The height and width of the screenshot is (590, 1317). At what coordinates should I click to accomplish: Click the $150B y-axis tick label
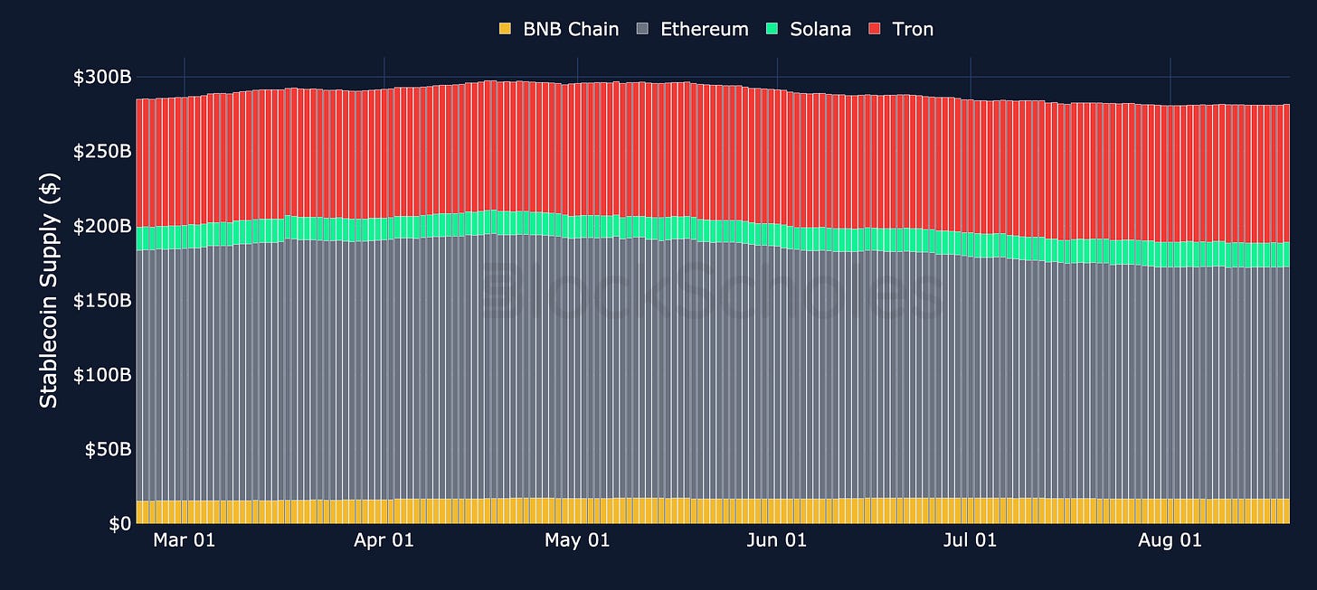coord(102,300)
